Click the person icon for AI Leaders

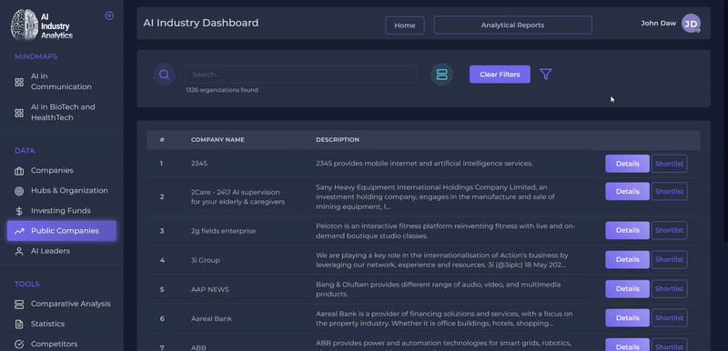pyautogui.click(x=19, y=251)
